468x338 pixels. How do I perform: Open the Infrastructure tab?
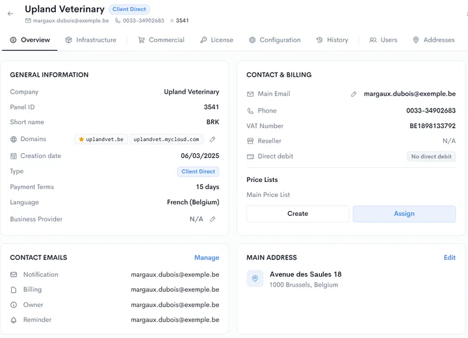click(x=91, y=40)
